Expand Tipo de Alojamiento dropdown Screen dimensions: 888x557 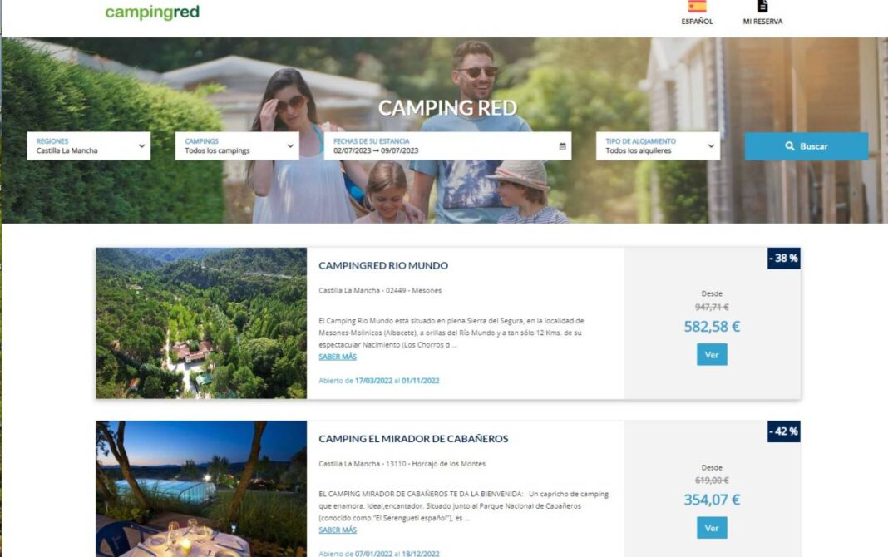[658, 146]
